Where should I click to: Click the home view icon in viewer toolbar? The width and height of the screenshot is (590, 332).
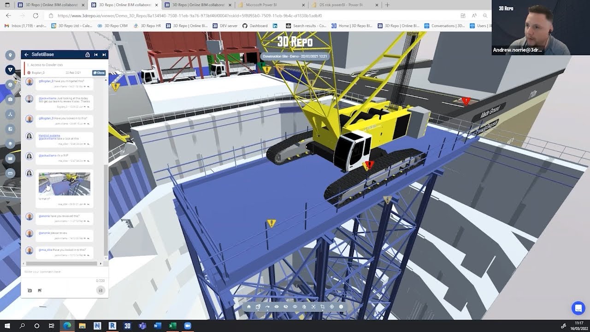pyautogui.click(x=249, y=307)
